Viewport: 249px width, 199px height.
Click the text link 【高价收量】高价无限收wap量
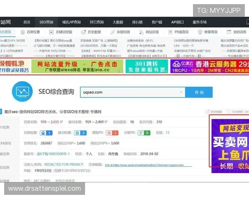(53, 41)
